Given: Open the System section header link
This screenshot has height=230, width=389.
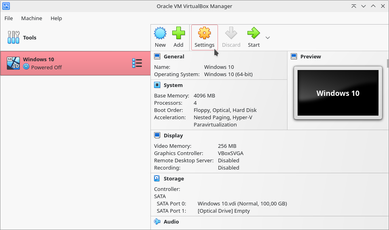Looking at the screenshot, I should [173, 85].
